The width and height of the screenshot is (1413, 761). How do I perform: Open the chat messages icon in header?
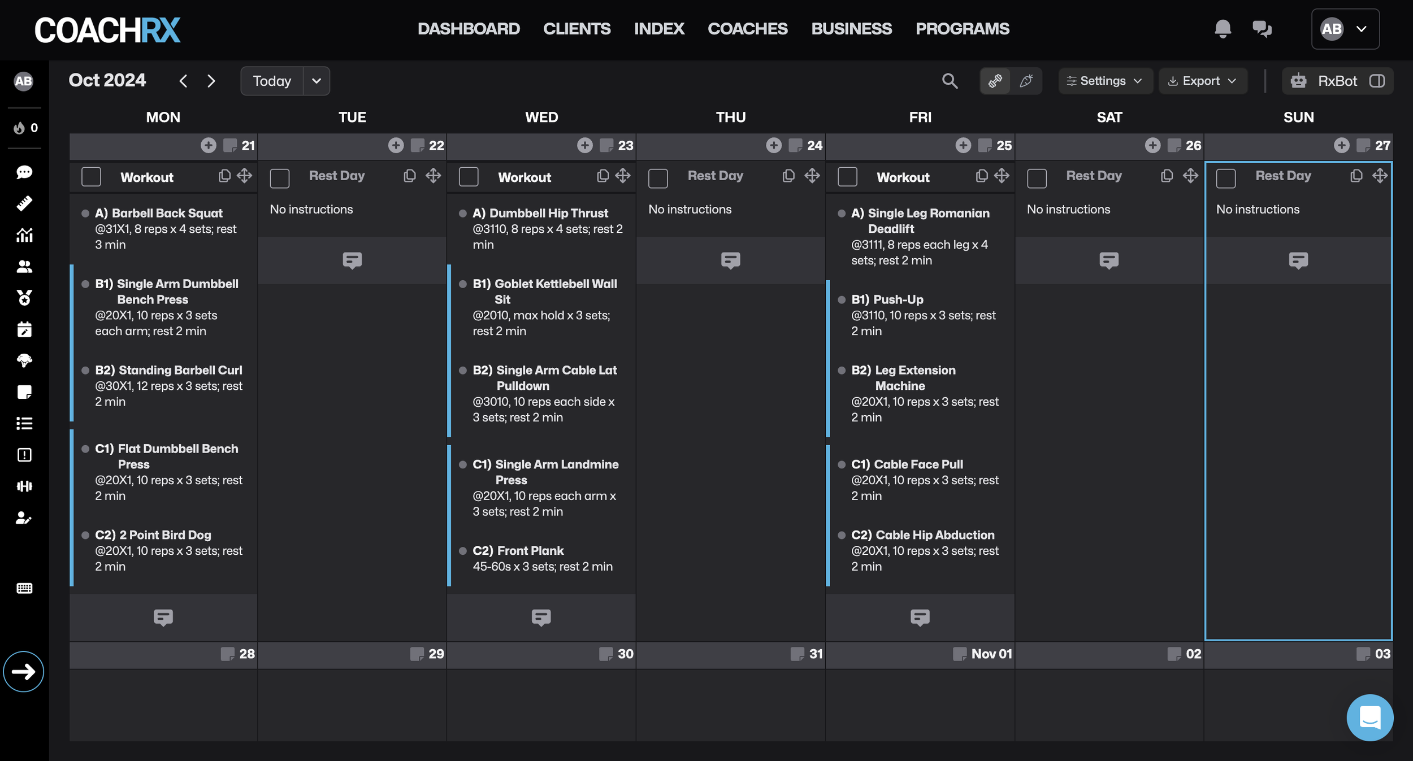1262,28
